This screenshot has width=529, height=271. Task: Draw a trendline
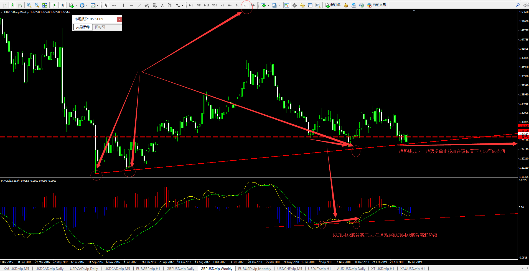[x=139, y=5]
